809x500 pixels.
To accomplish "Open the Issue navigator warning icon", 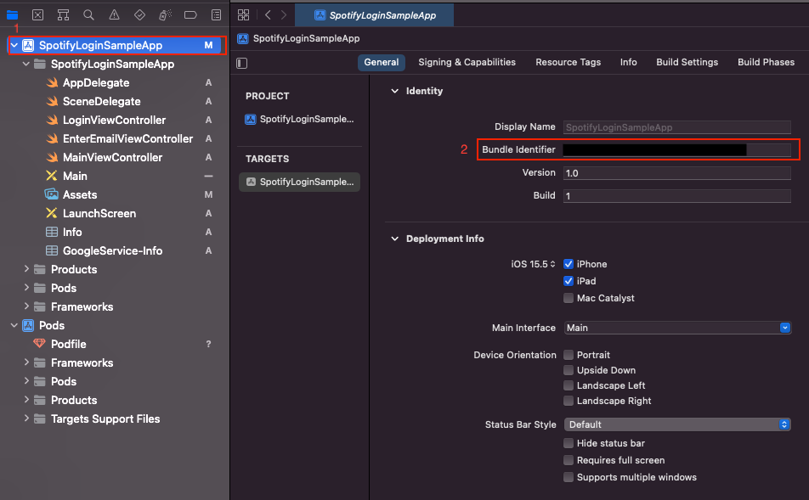I will (114, 15).
